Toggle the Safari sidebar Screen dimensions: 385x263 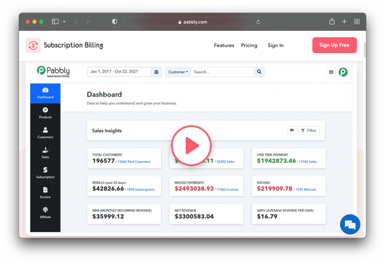55,22
